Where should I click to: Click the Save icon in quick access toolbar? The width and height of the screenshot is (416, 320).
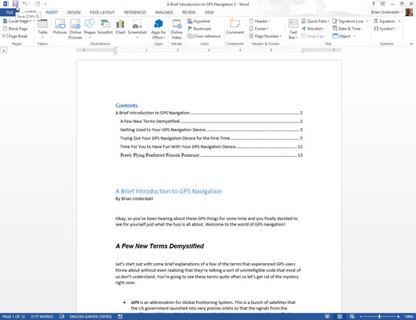pos(15,4)
